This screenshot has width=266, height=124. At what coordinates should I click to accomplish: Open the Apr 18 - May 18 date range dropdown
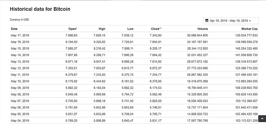(x=231, y=21)
